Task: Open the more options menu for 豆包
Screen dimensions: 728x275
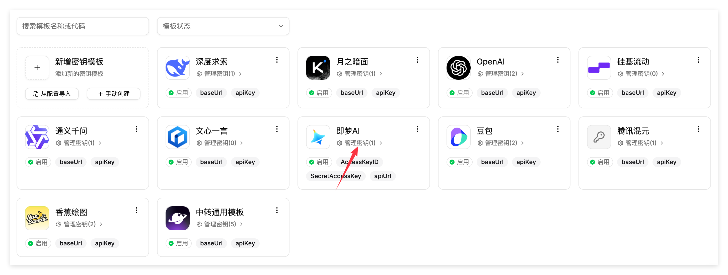Action: pos(558,129)
